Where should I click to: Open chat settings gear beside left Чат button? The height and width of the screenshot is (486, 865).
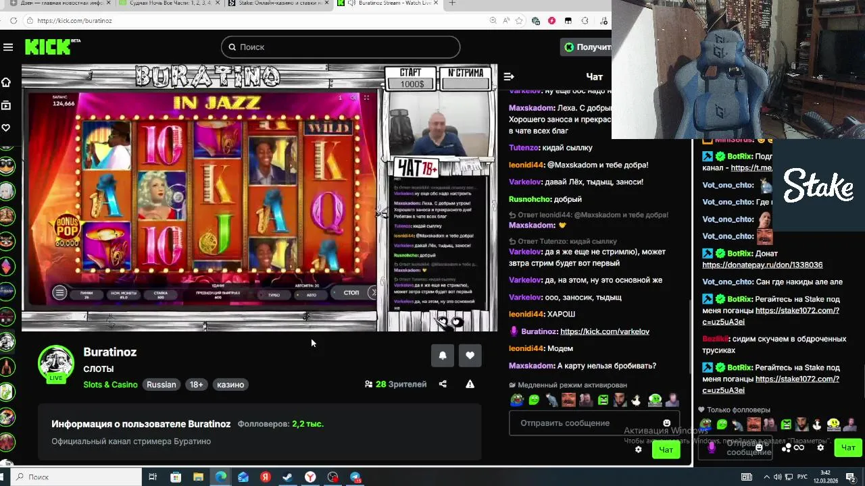[638, 450]
